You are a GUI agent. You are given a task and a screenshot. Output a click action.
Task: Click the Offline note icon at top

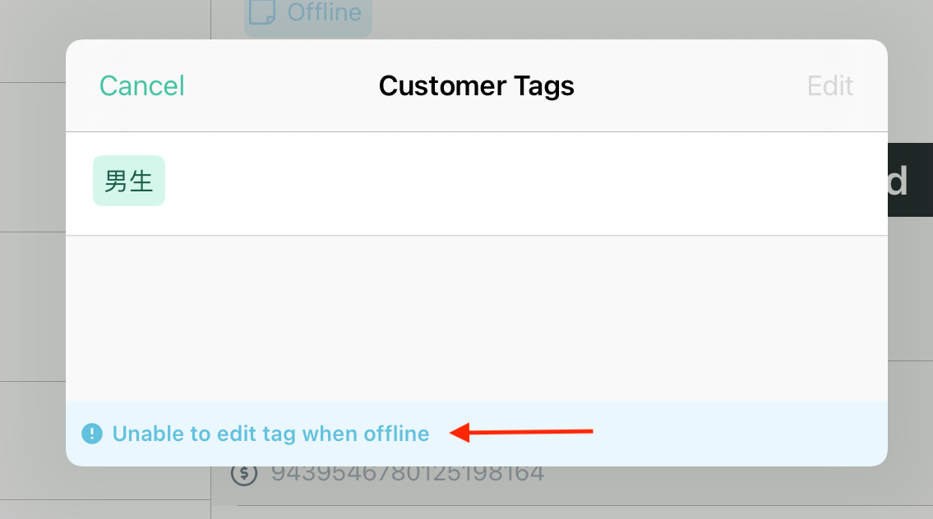pos(261,12)
